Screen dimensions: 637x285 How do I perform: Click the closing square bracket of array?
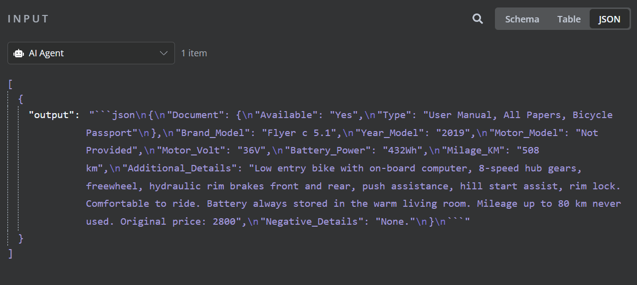(x=10, y=254)
